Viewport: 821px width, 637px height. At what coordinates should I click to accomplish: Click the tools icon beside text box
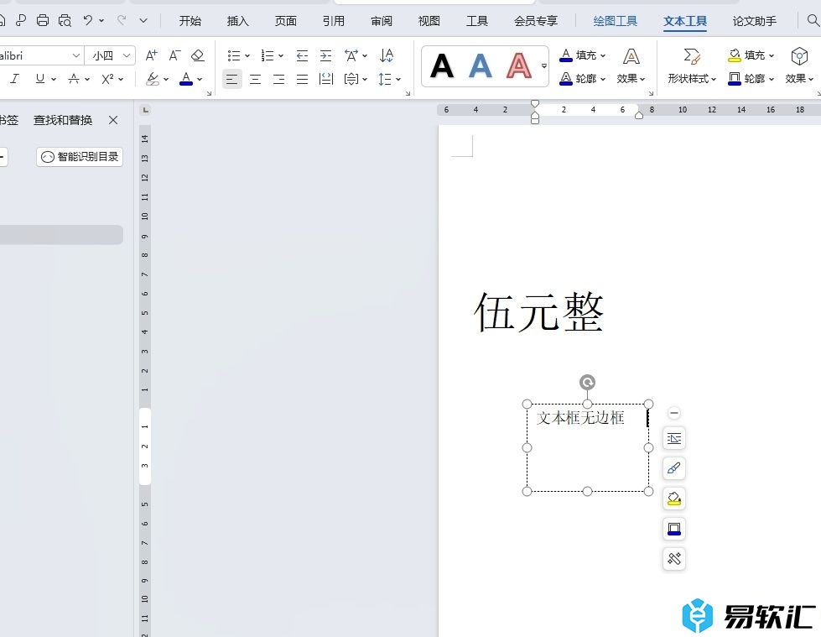[674, 559]
